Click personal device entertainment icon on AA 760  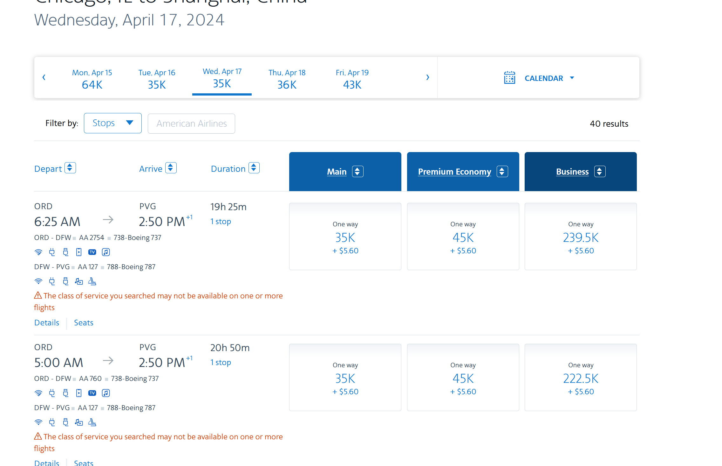click(x=79, y=393)
